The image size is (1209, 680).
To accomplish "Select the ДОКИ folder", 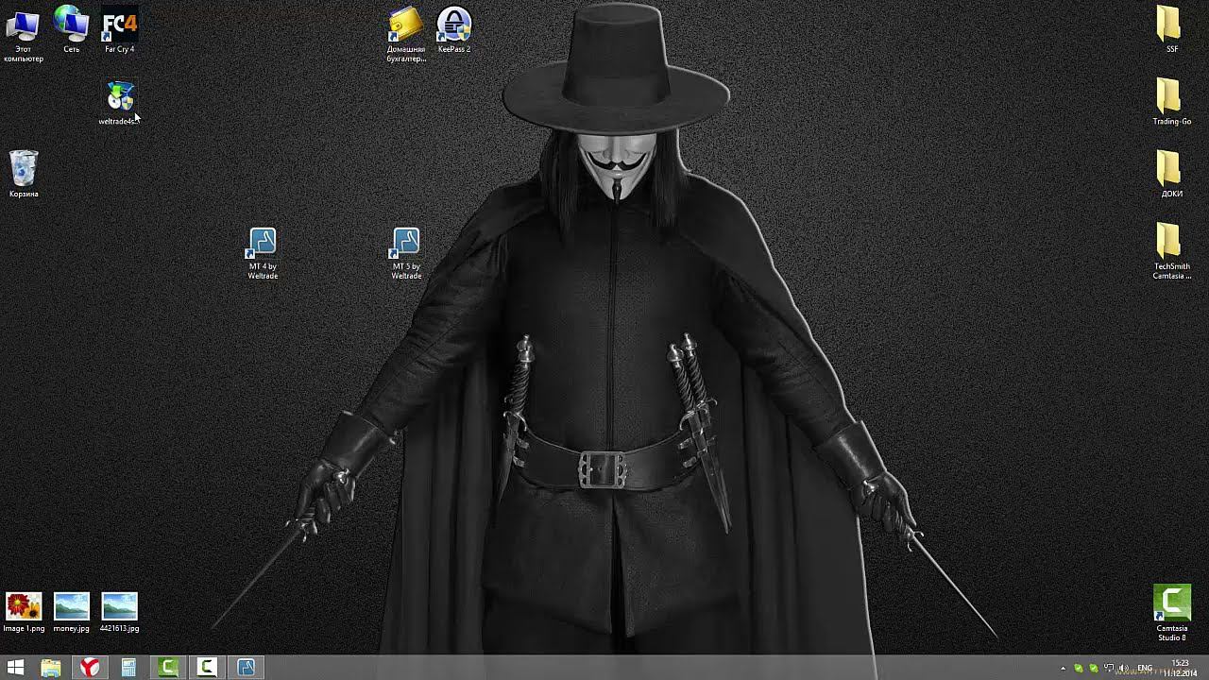I will click(1172, 175).
